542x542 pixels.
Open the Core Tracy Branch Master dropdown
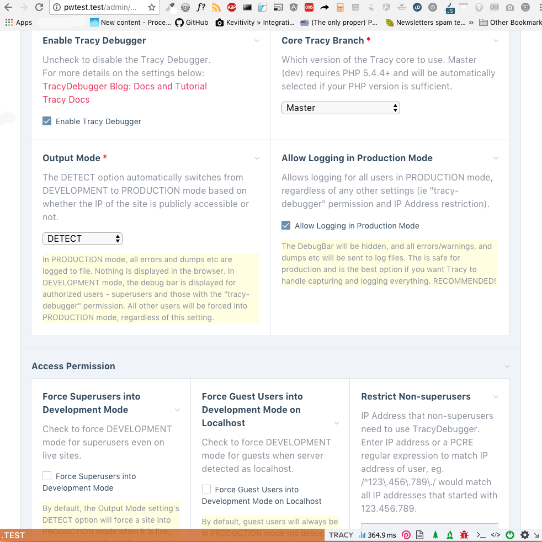341,108
